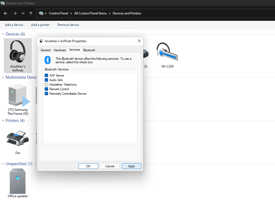The width and height of the screenshot is (275, 202).
Task: Select the Office speaker device icon
Action: (x=18, y=181)
